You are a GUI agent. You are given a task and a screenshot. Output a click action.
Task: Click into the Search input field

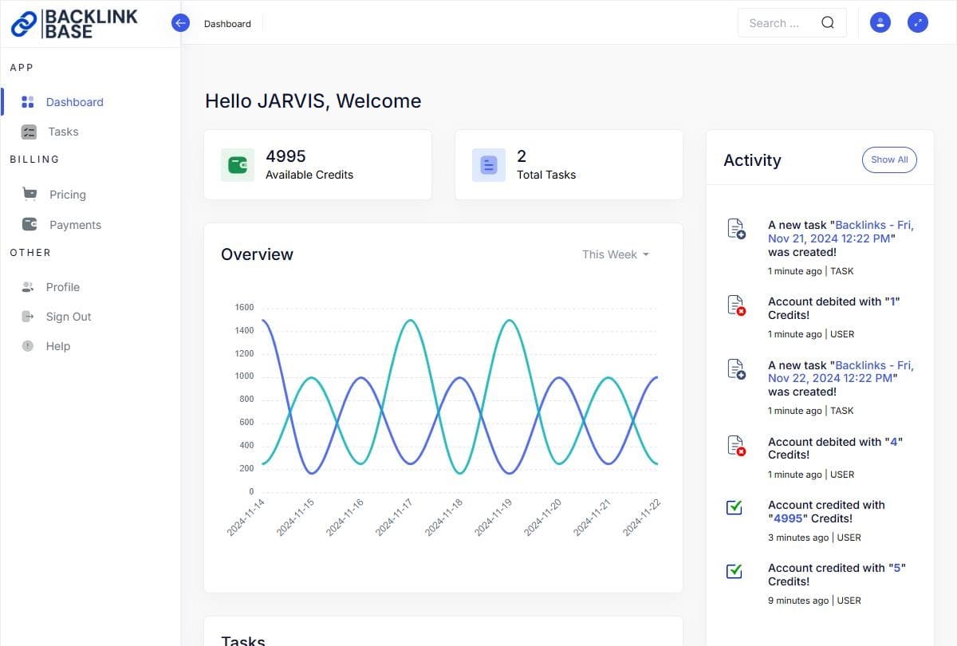[x=778, y=23]
